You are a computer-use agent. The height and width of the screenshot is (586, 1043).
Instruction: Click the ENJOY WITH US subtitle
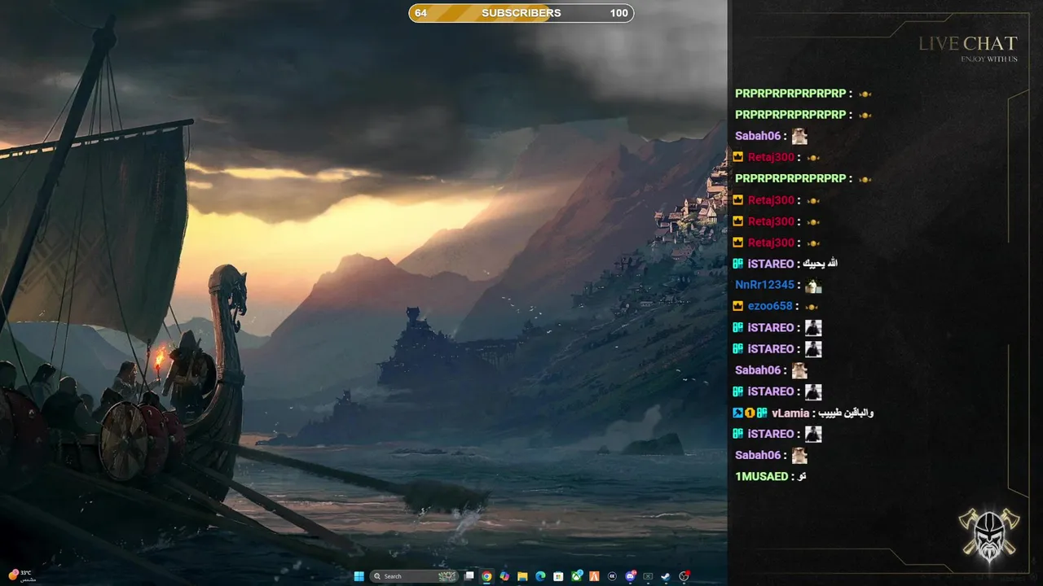tap(989, 59)
